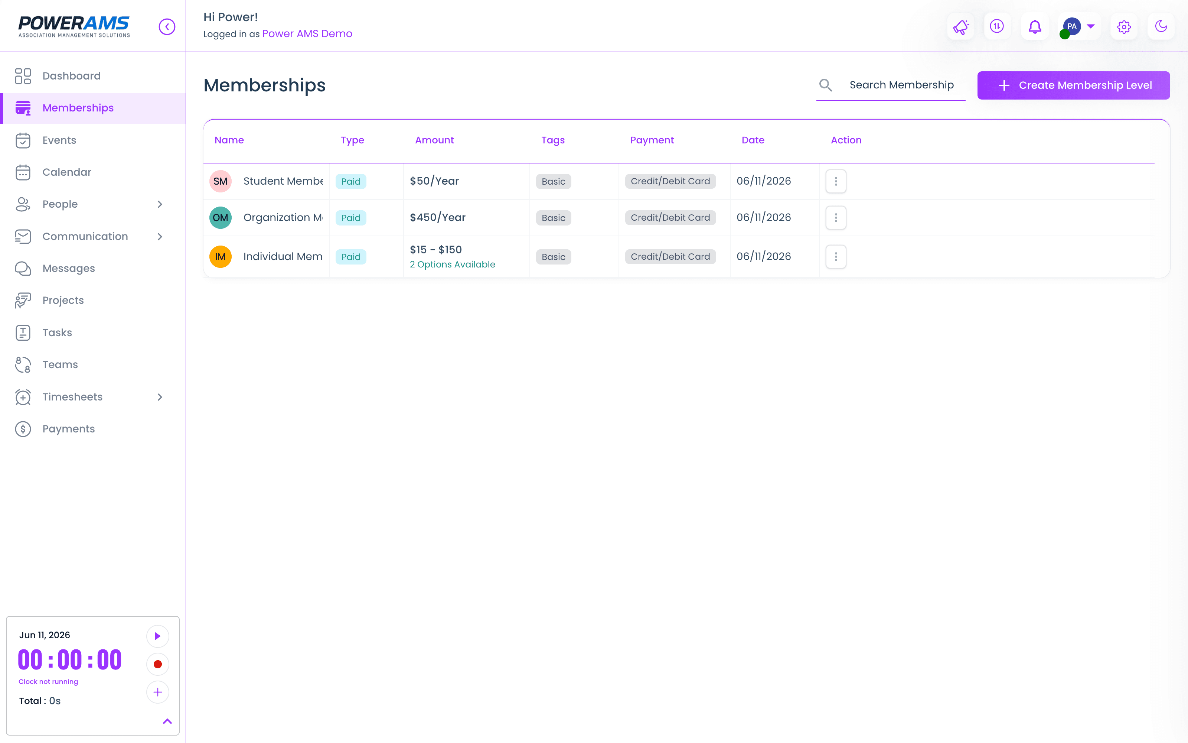This screenshot has height=743, width=1188.
Task: Expand the profile dropdown arrow
Action: 1090,26
